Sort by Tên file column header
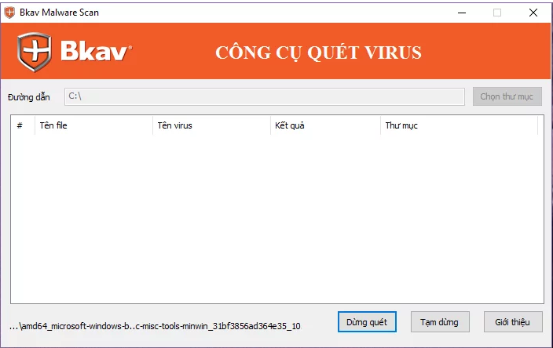This screenshot has height=348, width=553. (93, 125)
